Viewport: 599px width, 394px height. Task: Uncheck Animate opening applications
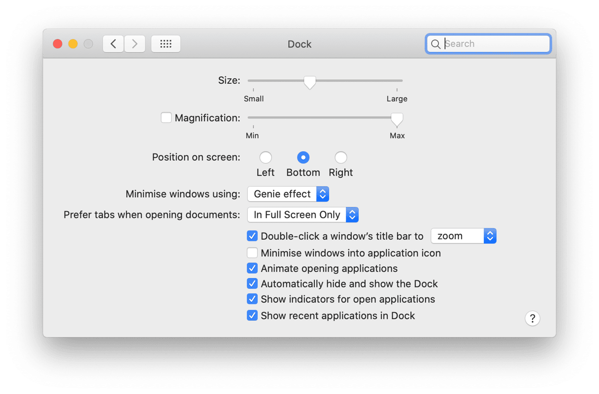pos(252,268)
